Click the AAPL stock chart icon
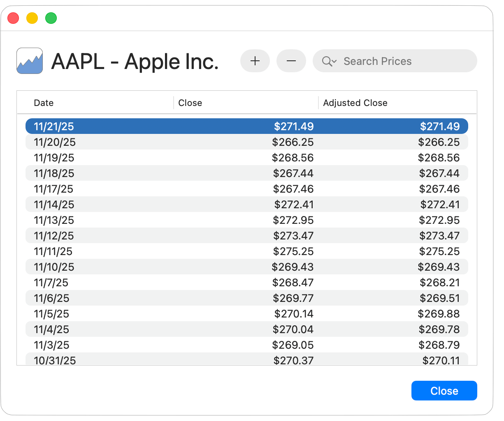504x421 pixels. (30, 61)
